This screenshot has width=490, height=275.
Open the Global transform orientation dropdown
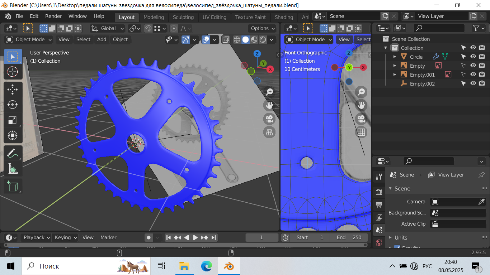pyautogui.click(x=107, y=29)
